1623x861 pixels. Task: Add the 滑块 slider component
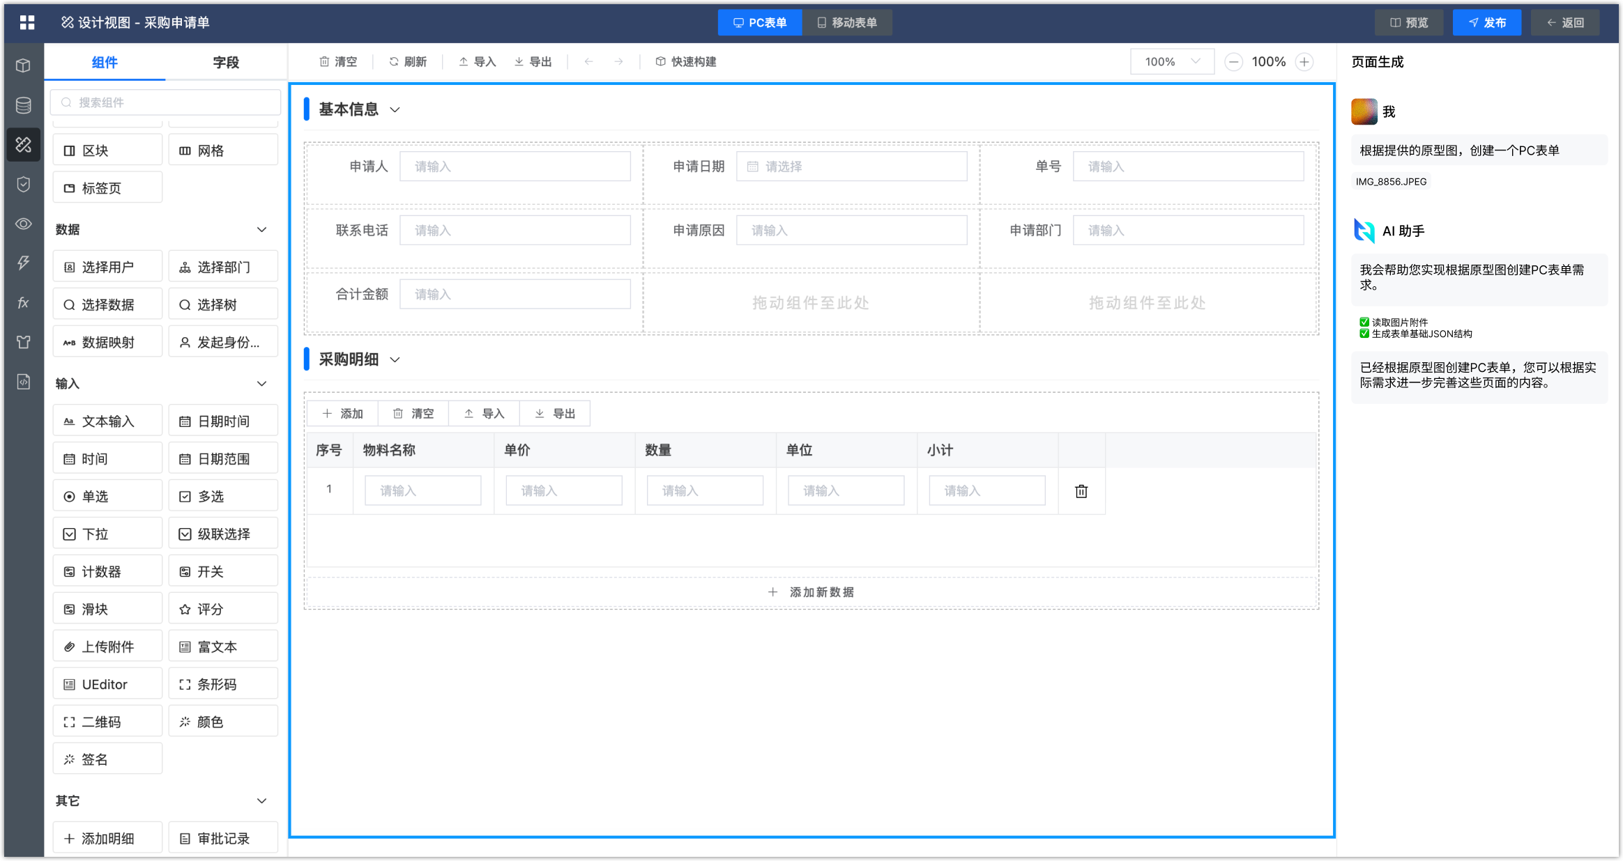click(x=107, y=609)
